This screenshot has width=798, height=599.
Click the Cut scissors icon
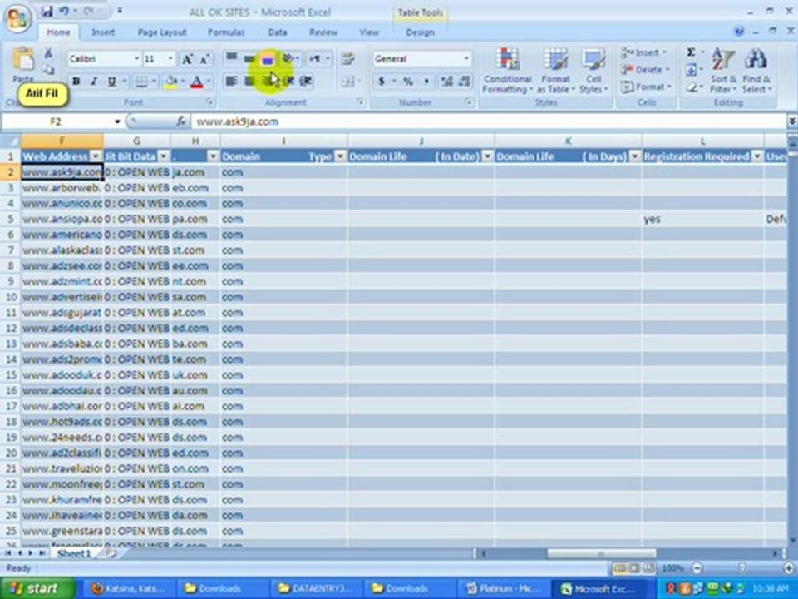tap(48, 53)
